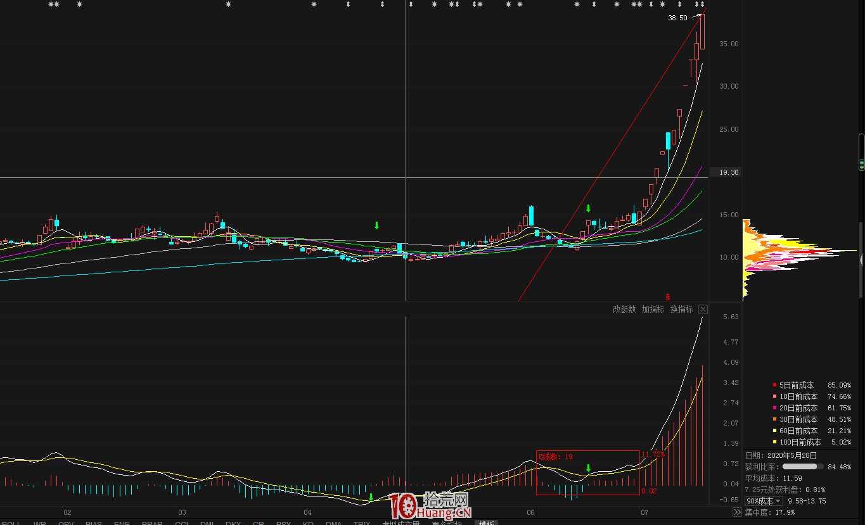Click 换指标 to switch the indicator
Screen dimensions: 865x525
coord(681,310)
